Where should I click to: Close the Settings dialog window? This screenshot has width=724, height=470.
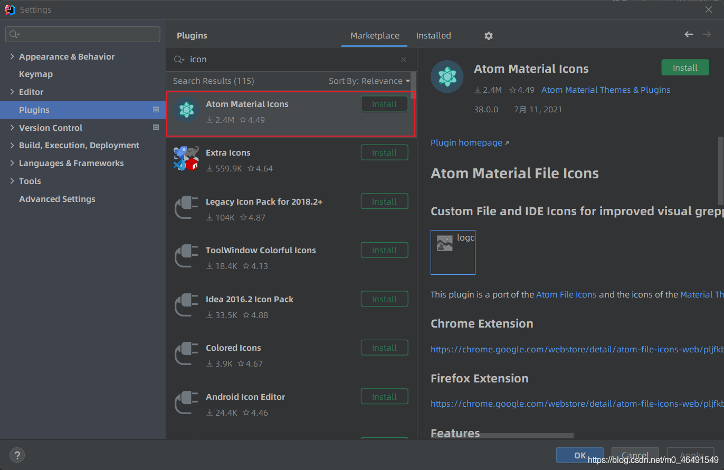click(x=708, y=9)
